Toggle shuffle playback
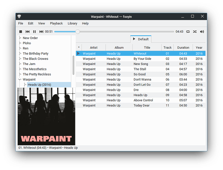Viewport: 223px width, 170px height. (195, 32)
